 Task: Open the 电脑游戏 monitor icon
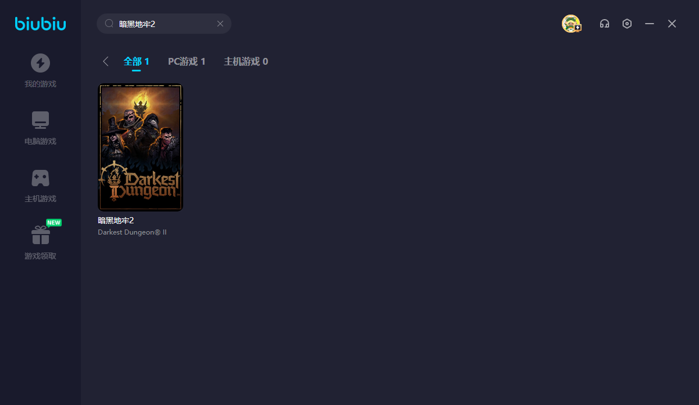40,120
